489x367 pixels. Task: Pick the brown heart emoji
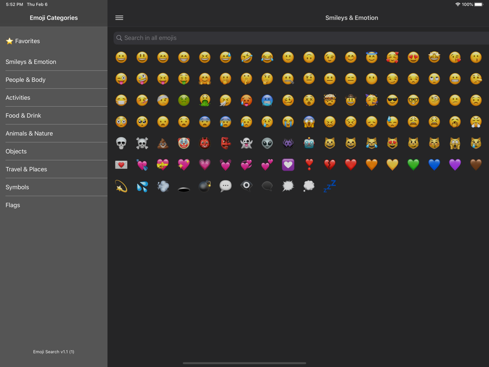point(476,164)
